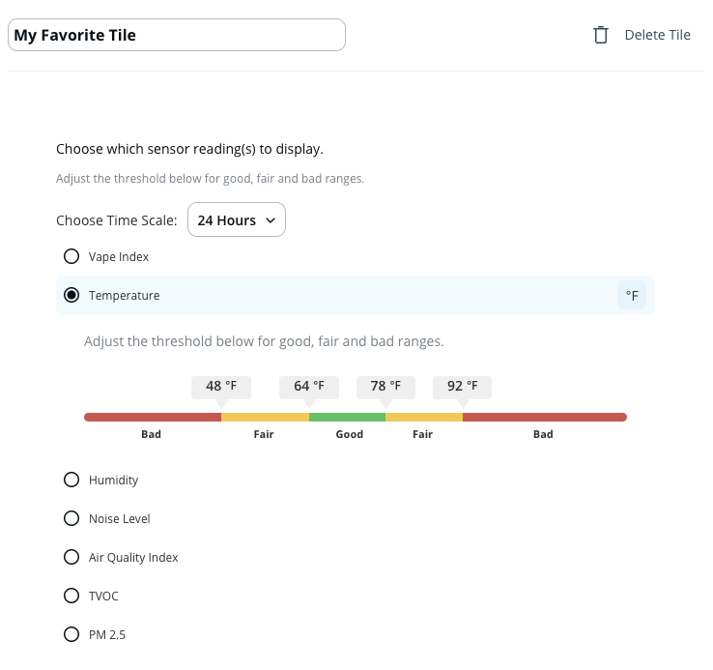Click the left red Bad range segment
This screenshot has height=670, width=713.
pyautogui.click(x=153, y=417)
